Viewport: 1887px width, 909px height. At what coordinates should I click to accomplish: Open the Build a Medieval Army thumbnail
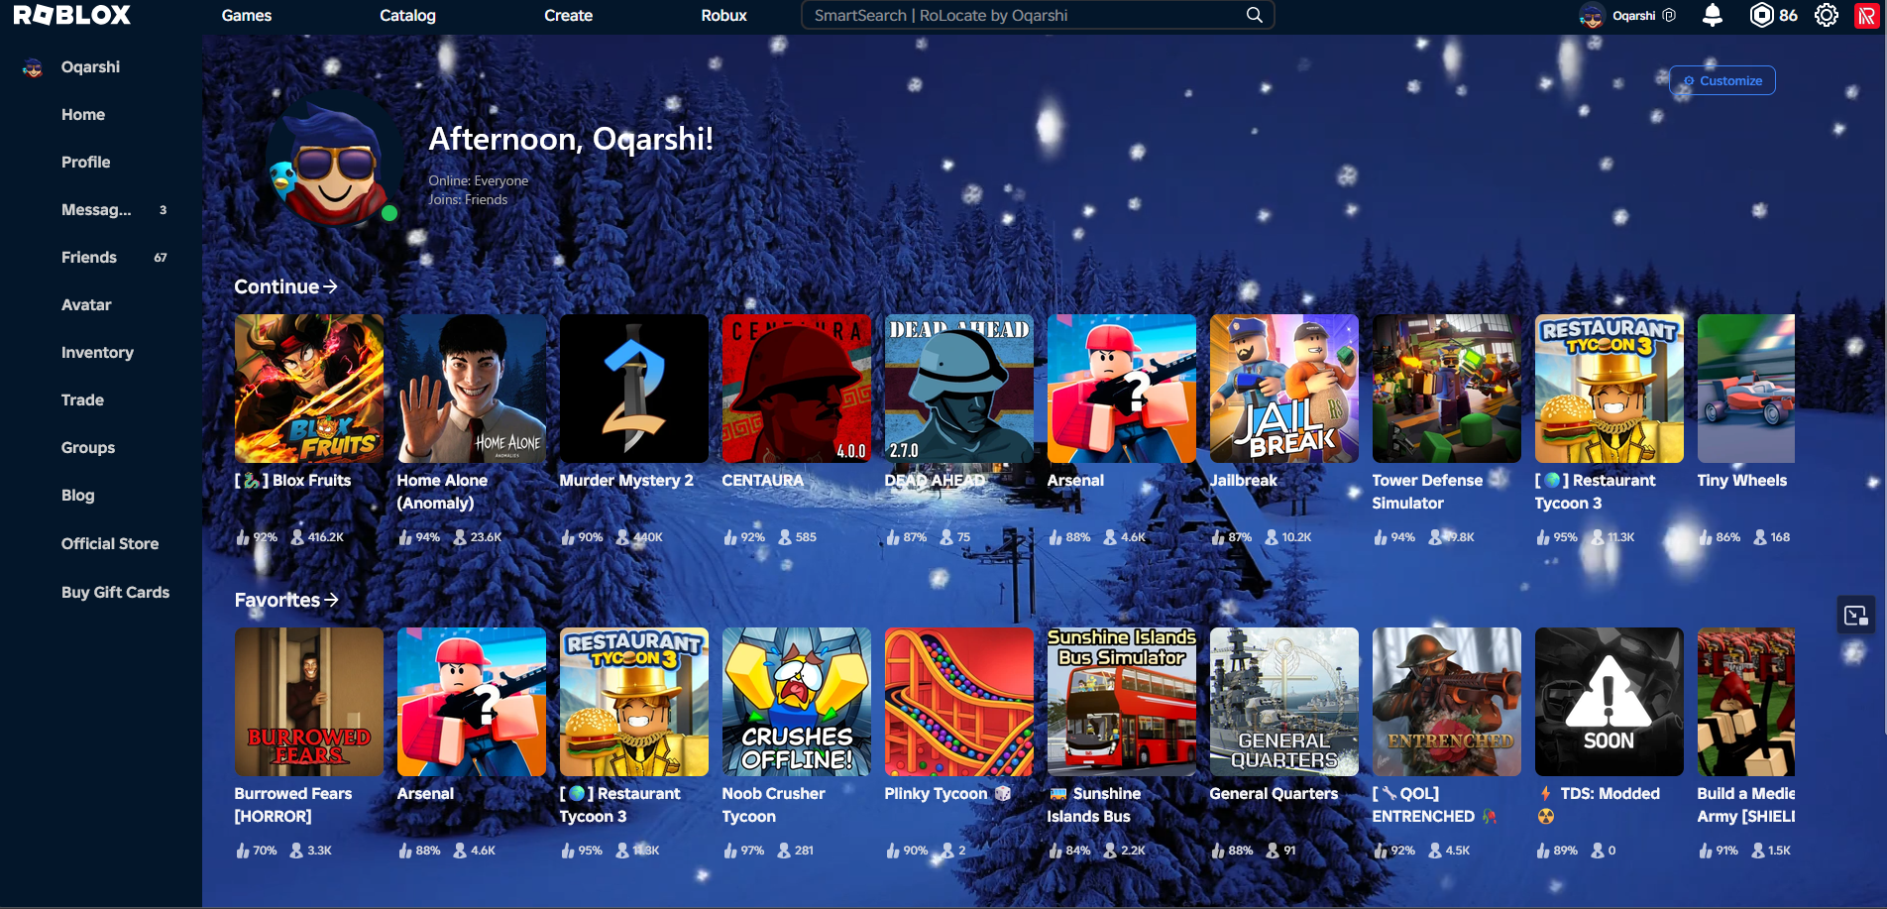1746,702
